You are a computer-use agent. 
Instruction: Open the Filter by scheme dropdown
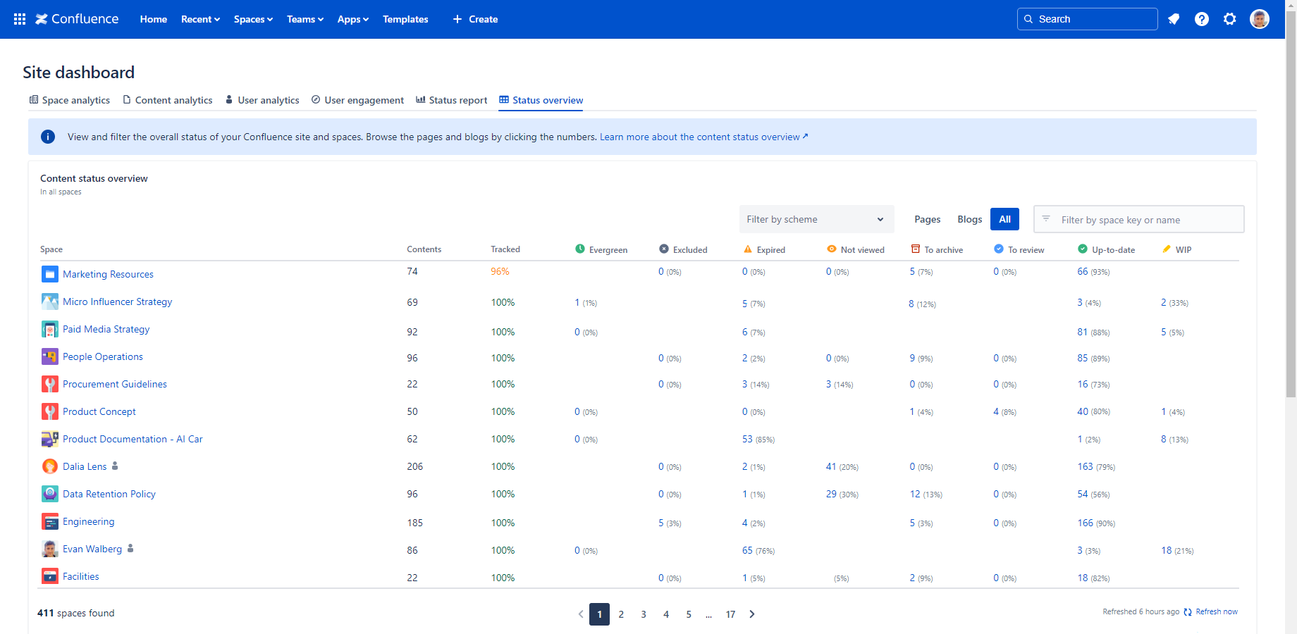(x=816, y=219)
